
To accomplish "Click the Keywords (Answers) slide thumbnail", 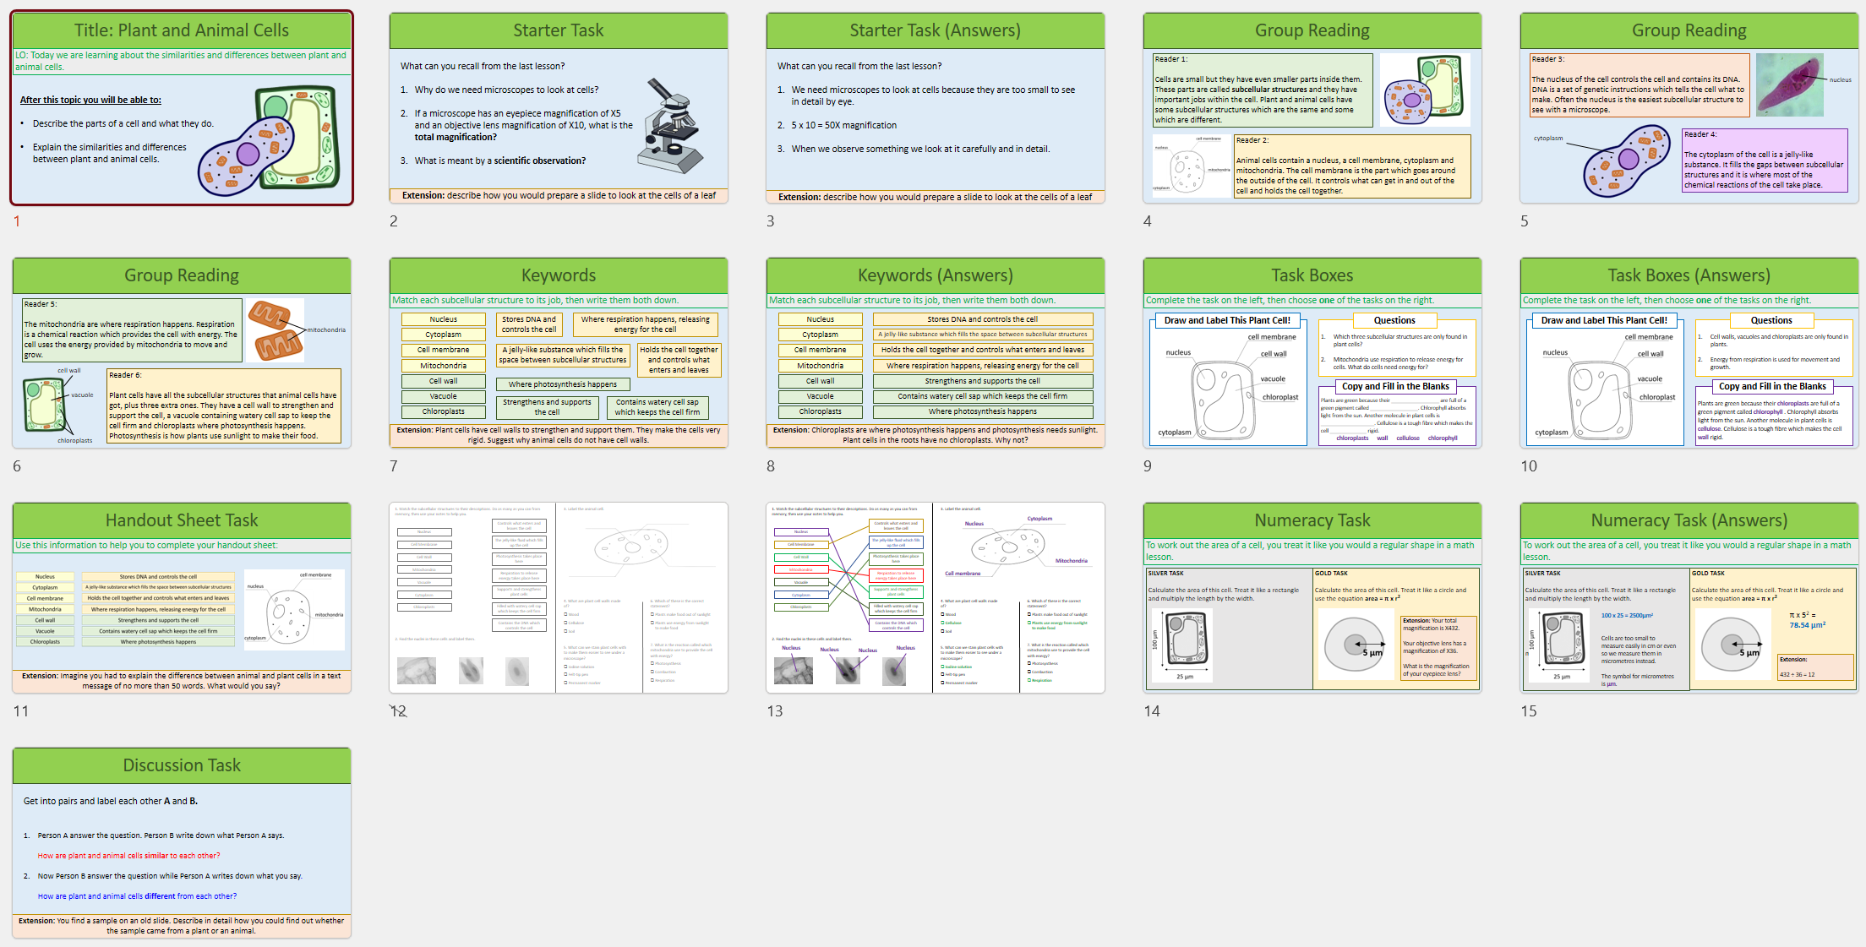I will [x=935, y=353].
